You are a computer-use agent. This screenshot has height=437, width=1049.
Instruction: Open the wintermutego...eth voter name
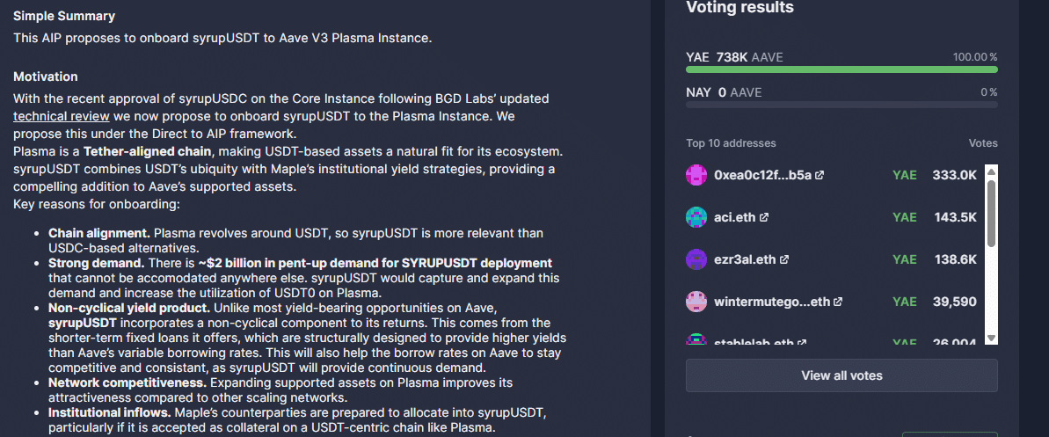tap(772, 302)
